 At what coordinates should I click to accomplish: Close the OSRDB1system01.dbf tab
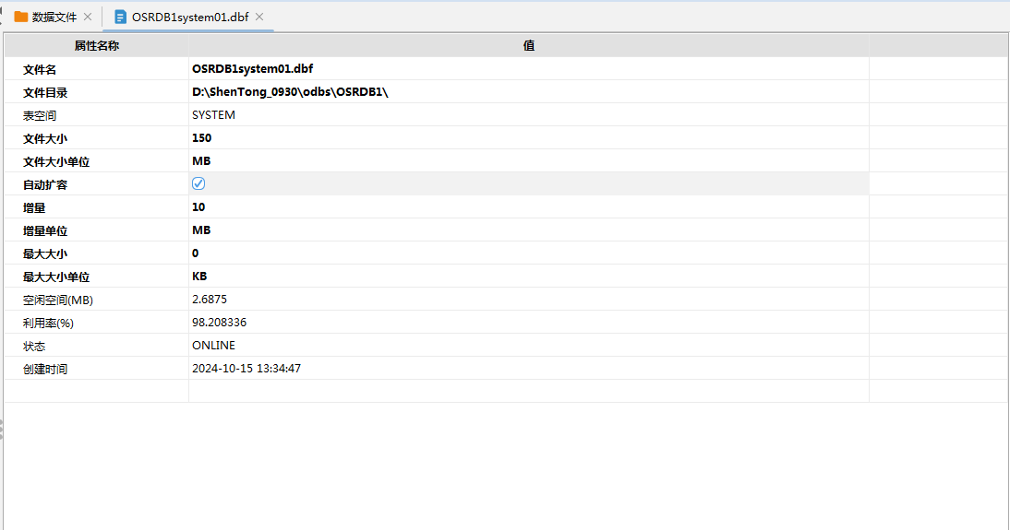(259, 17)
